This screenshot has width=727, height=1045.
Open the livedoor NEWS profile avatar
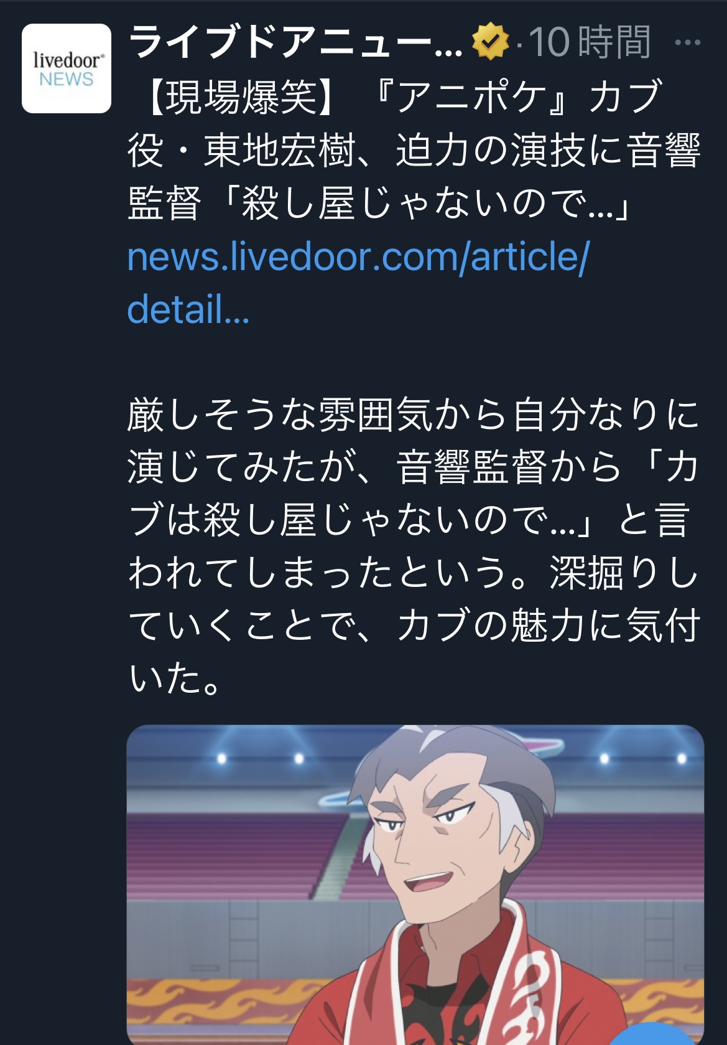67,68
